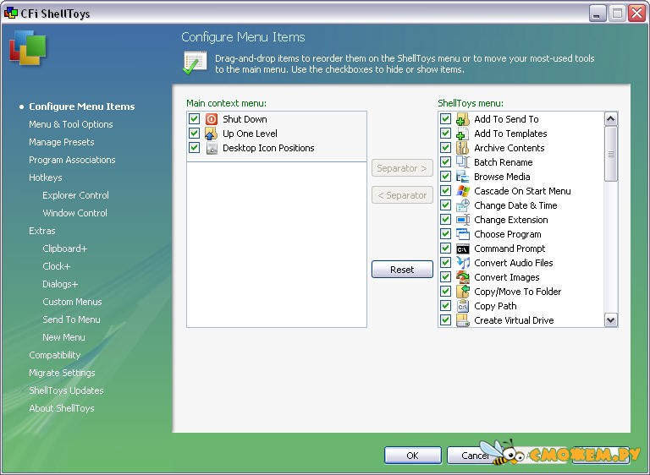Uncheck the Choose Program checkbox
This screenshot has height=475, width=650.
pyautogui.click(x=446, y=234)
